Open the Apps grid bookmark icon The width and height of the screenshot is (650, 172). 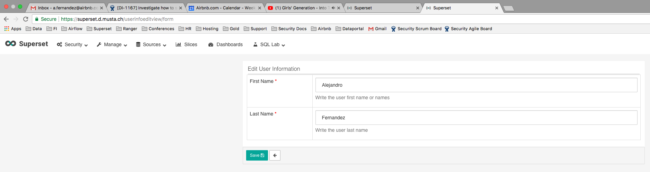tap(7, 28)
